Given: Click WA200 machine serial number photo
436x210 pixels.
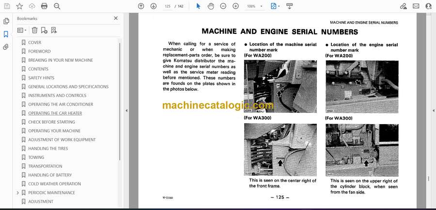Looking at the screenshot, I should (x=280, y=86).
